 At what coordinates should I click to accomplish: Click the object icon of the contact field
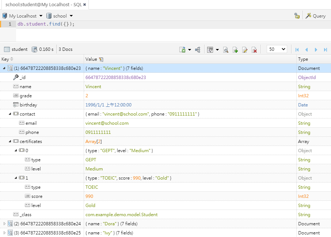click(x=16, y=114)
